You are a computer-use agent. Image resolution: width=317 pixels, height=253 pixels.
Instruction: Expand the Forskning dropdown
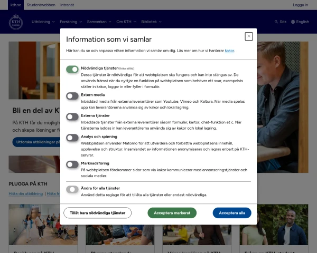tap(70, 22)
